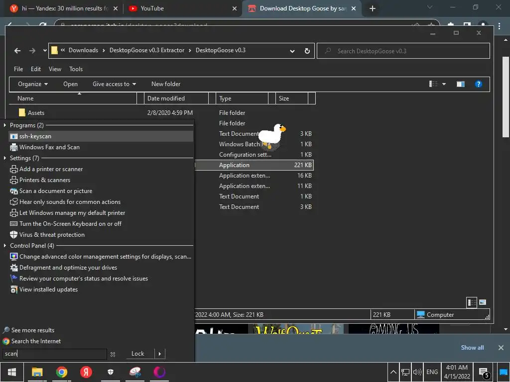Open Hear only sounds for common actions

click(65, 202)
